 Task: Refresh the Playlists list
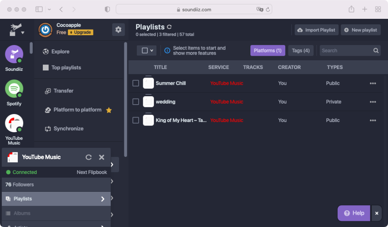click(x=169, y=27)
